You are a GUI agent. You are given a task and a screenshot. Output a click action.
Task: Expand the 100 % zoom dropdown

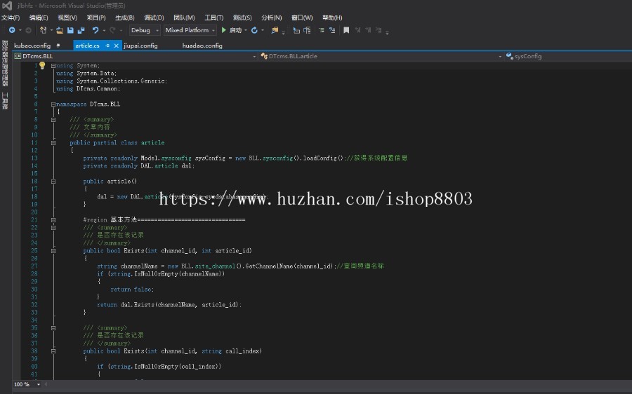click(37, 384)
